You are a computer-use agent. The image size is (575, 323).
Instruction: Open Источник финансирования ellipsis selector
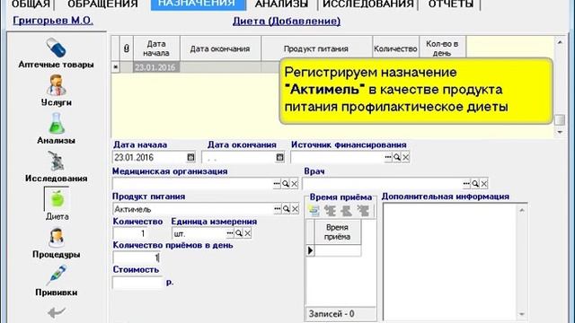388,158
